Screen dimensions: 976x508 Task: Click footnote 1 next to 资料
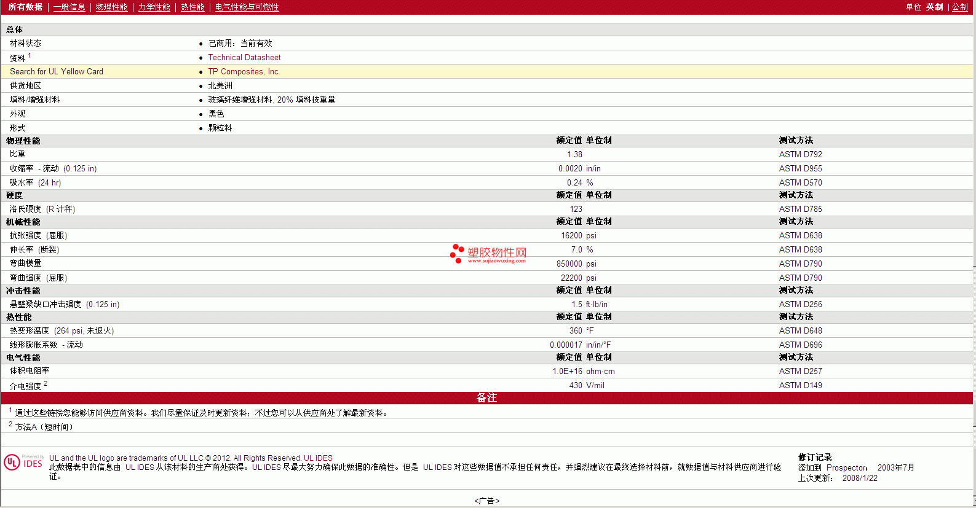pyautogui.click(x=30, y=55)
